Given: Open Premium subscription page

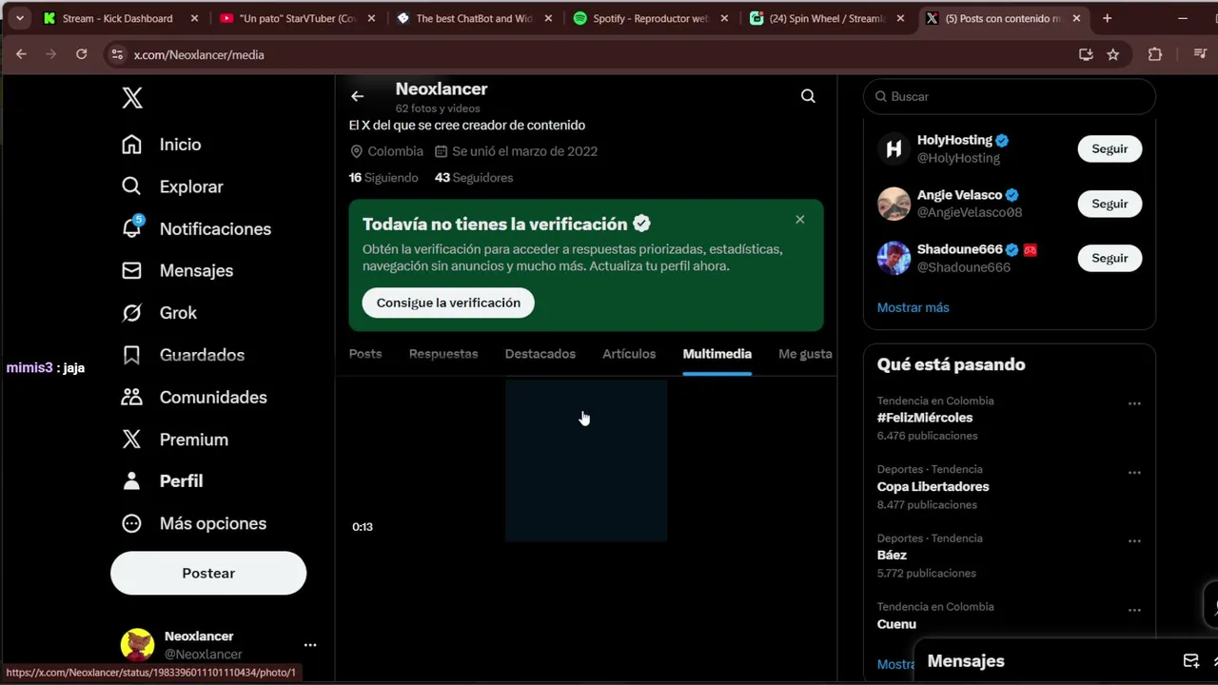Looking at the screenshot, I should pos(174,439).
